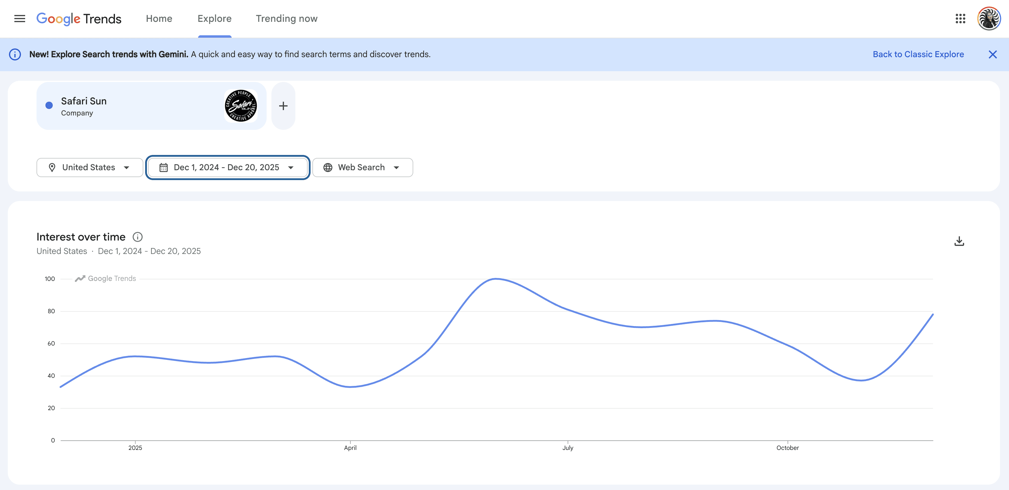Go to the Home tab
The image size is (1009, 490).
click(x=159, y=19)
